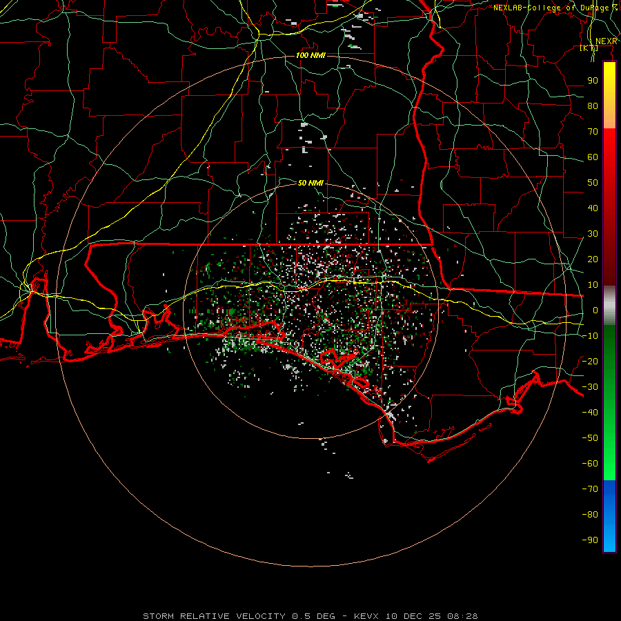The width and height of the screenshot is (621, 621).
Task: Click the 20 value on velocity scale
Action: coord(593,259)
